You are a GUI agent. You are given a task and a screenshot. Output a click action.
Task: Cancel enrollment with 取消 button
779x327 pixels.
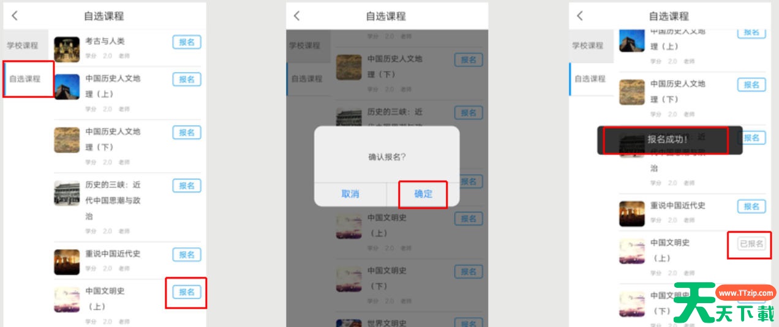click(350, 194)
